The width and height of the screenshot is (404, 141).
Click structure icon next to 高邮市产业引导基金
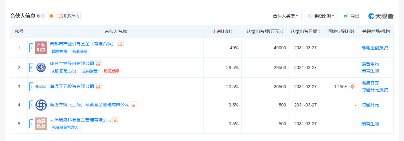click(x=120, y=44)
